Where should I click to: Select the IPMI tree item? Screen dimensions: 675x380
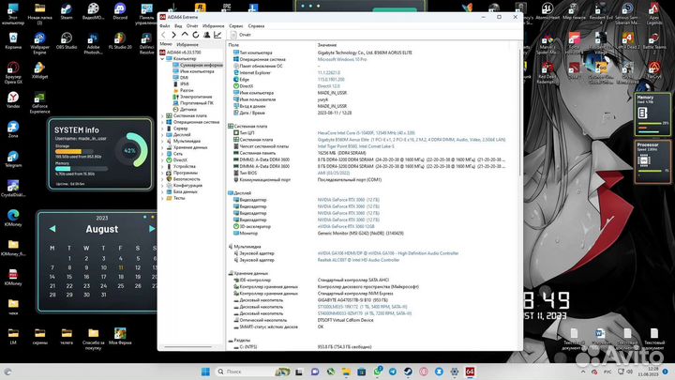click(x=181, y=84)
